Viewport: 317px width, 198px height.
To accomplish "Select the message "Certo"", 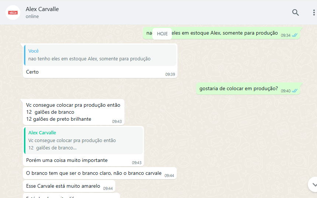I will [x=32, y=72].
